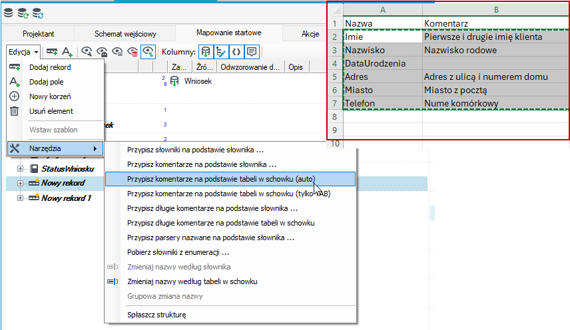Click the Nowy rekord tree node icon
Screen dimensions: 570x330
pos(34,182)
